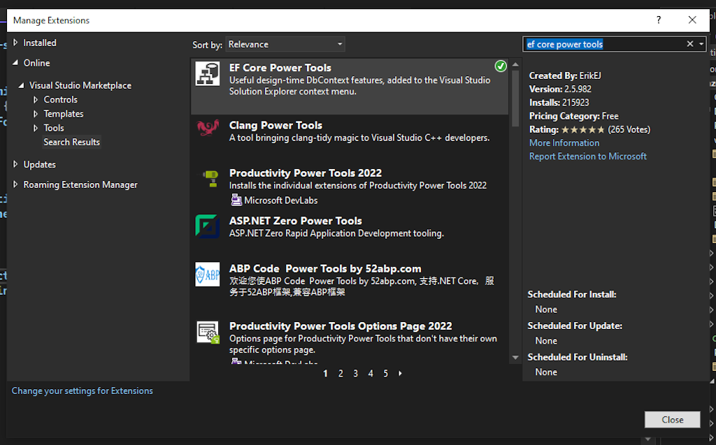Open the help question mark button

click(x=659, y=20)
